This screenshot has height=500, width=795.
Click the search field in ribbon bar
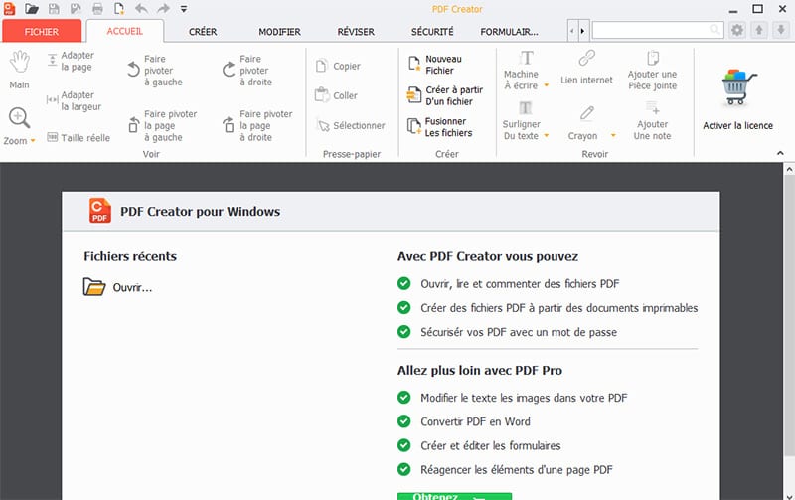pyautogui.click(x=656, y=31)
